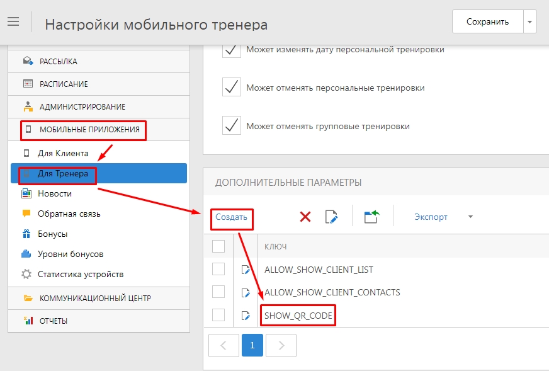Screen dimensions: 549x371
Task: Click the toolbar edit document icon
Action: click(x=331, y=217)
